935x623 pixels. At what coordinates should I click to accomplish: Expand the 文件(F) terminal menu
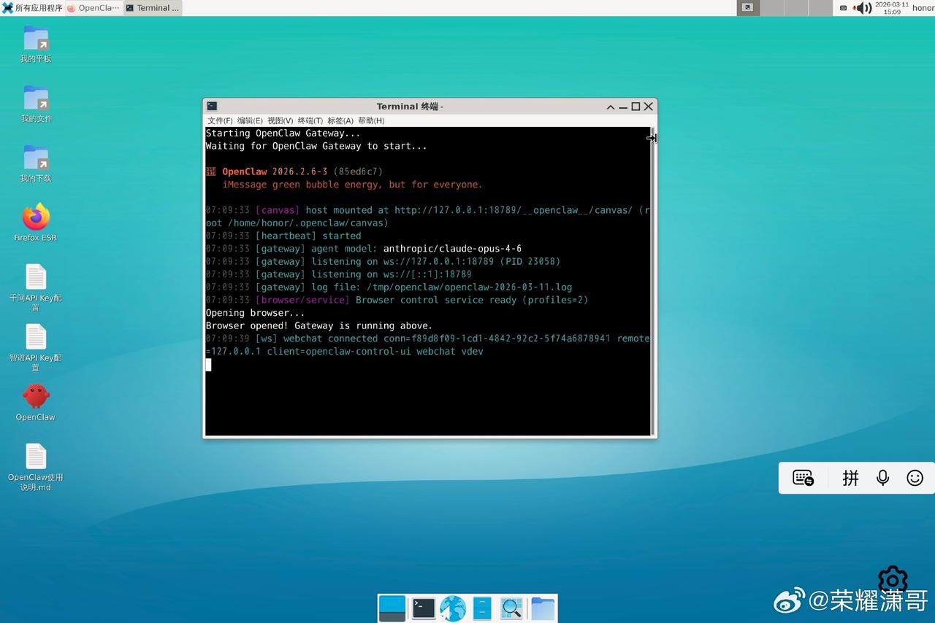(x=220, y=120)
